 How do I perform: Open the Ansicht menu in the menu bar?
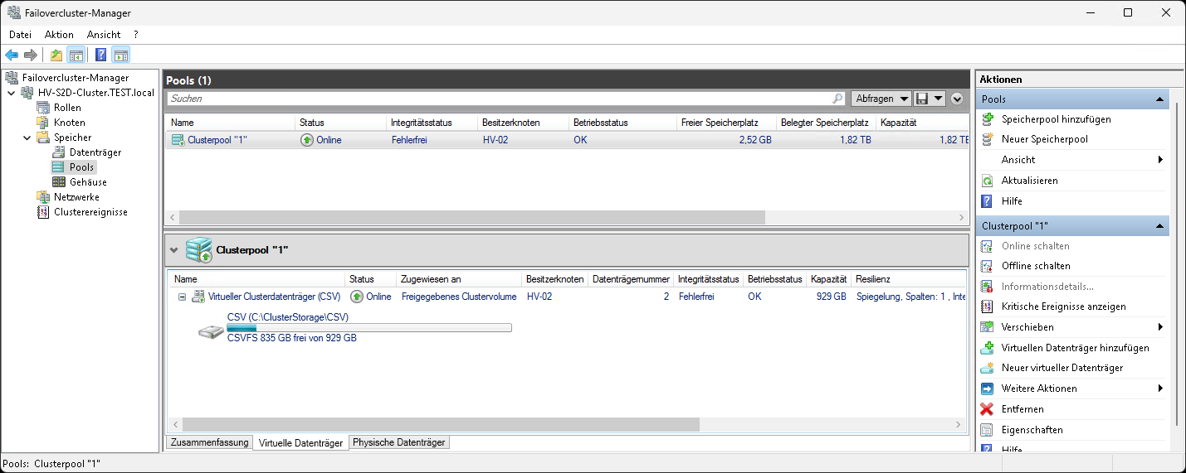coord(104,35)
